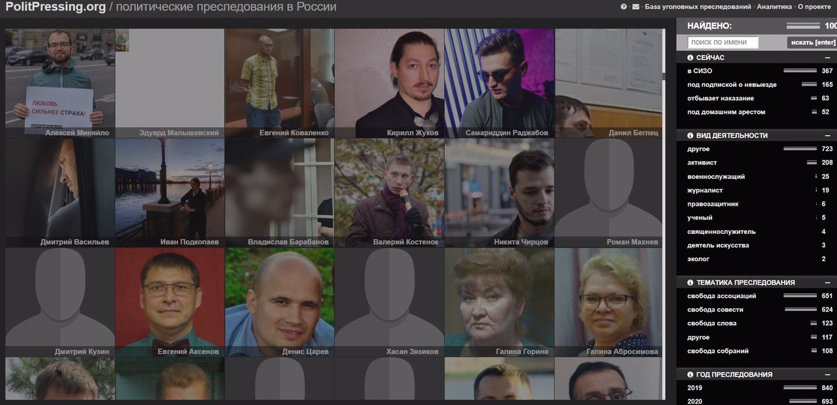Viewport: 837px width, 405px height.
Task: Open Галина Абросимова profile card
Action: [609, 302]
